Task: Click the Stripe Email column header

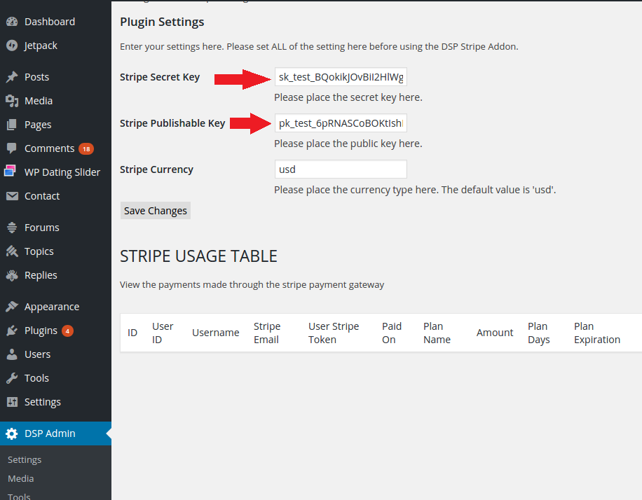Action: point(267,333)
